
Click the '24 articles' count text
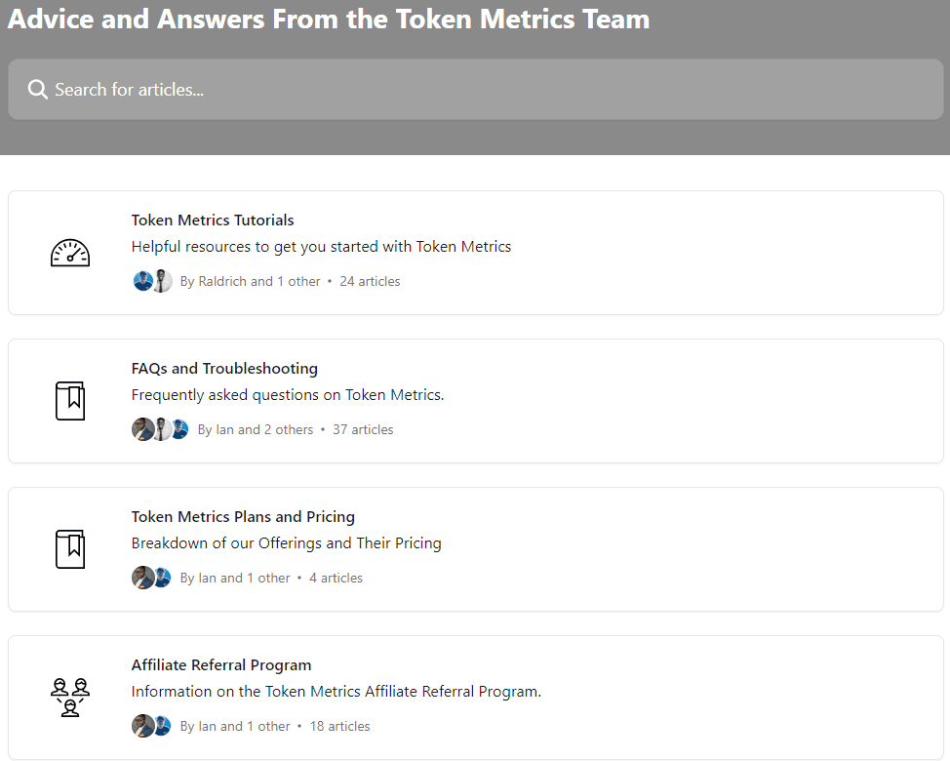pyautogui.click(x=370, y=281)
